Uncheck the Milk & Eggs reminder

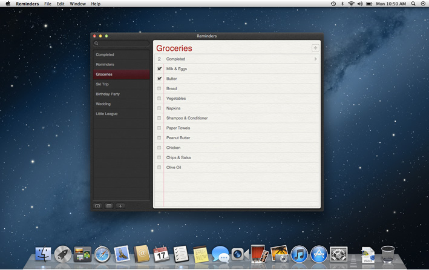coord(160,69)
